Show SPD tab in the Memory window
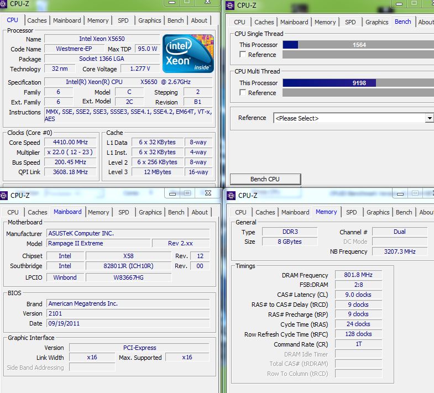 point(352,212)
